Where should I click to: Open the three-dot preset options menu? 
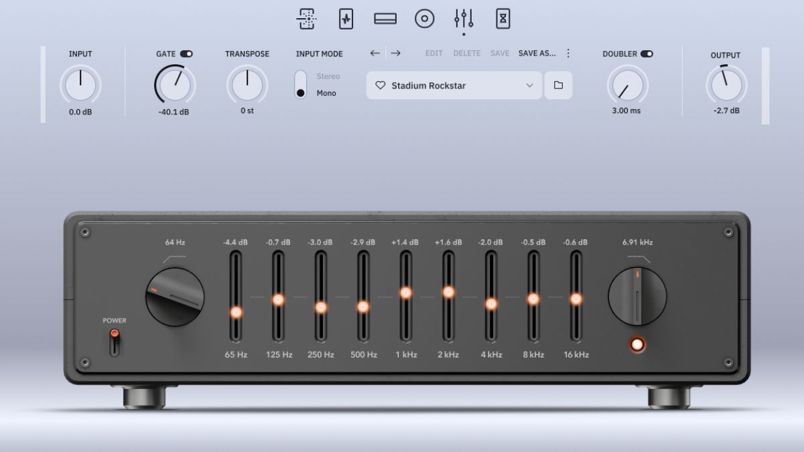tap(568, 53)
